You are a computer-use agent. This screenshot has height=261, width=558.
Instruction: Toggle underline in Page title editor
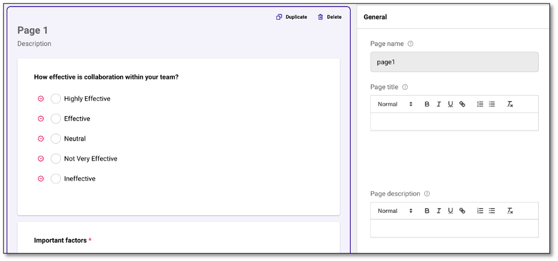pos(450,104)
